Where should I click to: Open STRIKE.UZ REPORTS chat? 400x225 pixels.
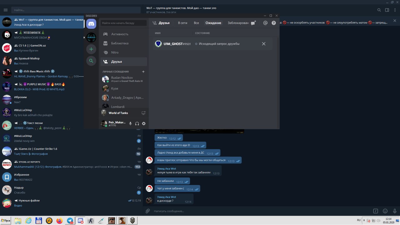(71, 164)
